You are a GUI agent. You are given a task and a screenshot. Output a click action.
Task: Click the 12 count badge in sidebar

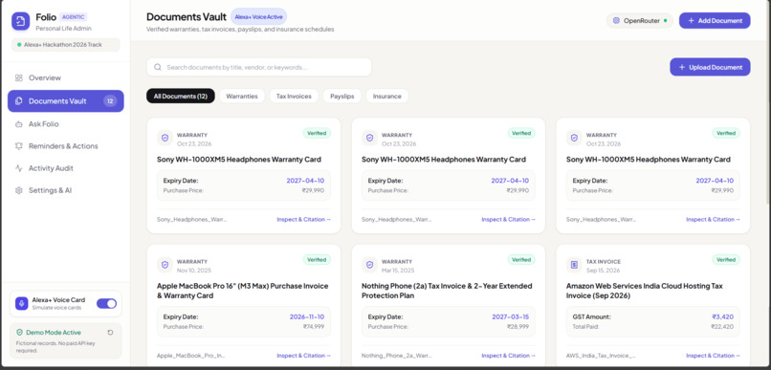pos(110,101)
